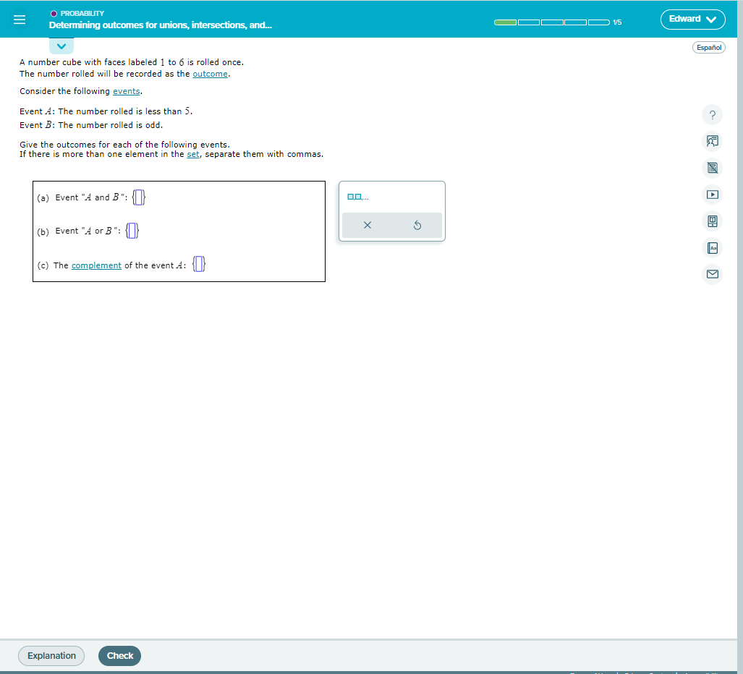The image size is (743, 674).
Task: Open the calculator icon
Action: (712, 168)
